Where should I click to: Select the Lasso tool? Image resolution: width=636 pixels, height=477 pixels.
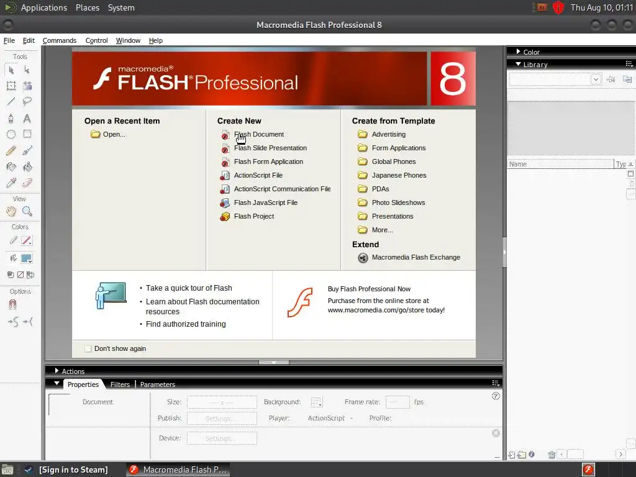(x=27, y=101)
